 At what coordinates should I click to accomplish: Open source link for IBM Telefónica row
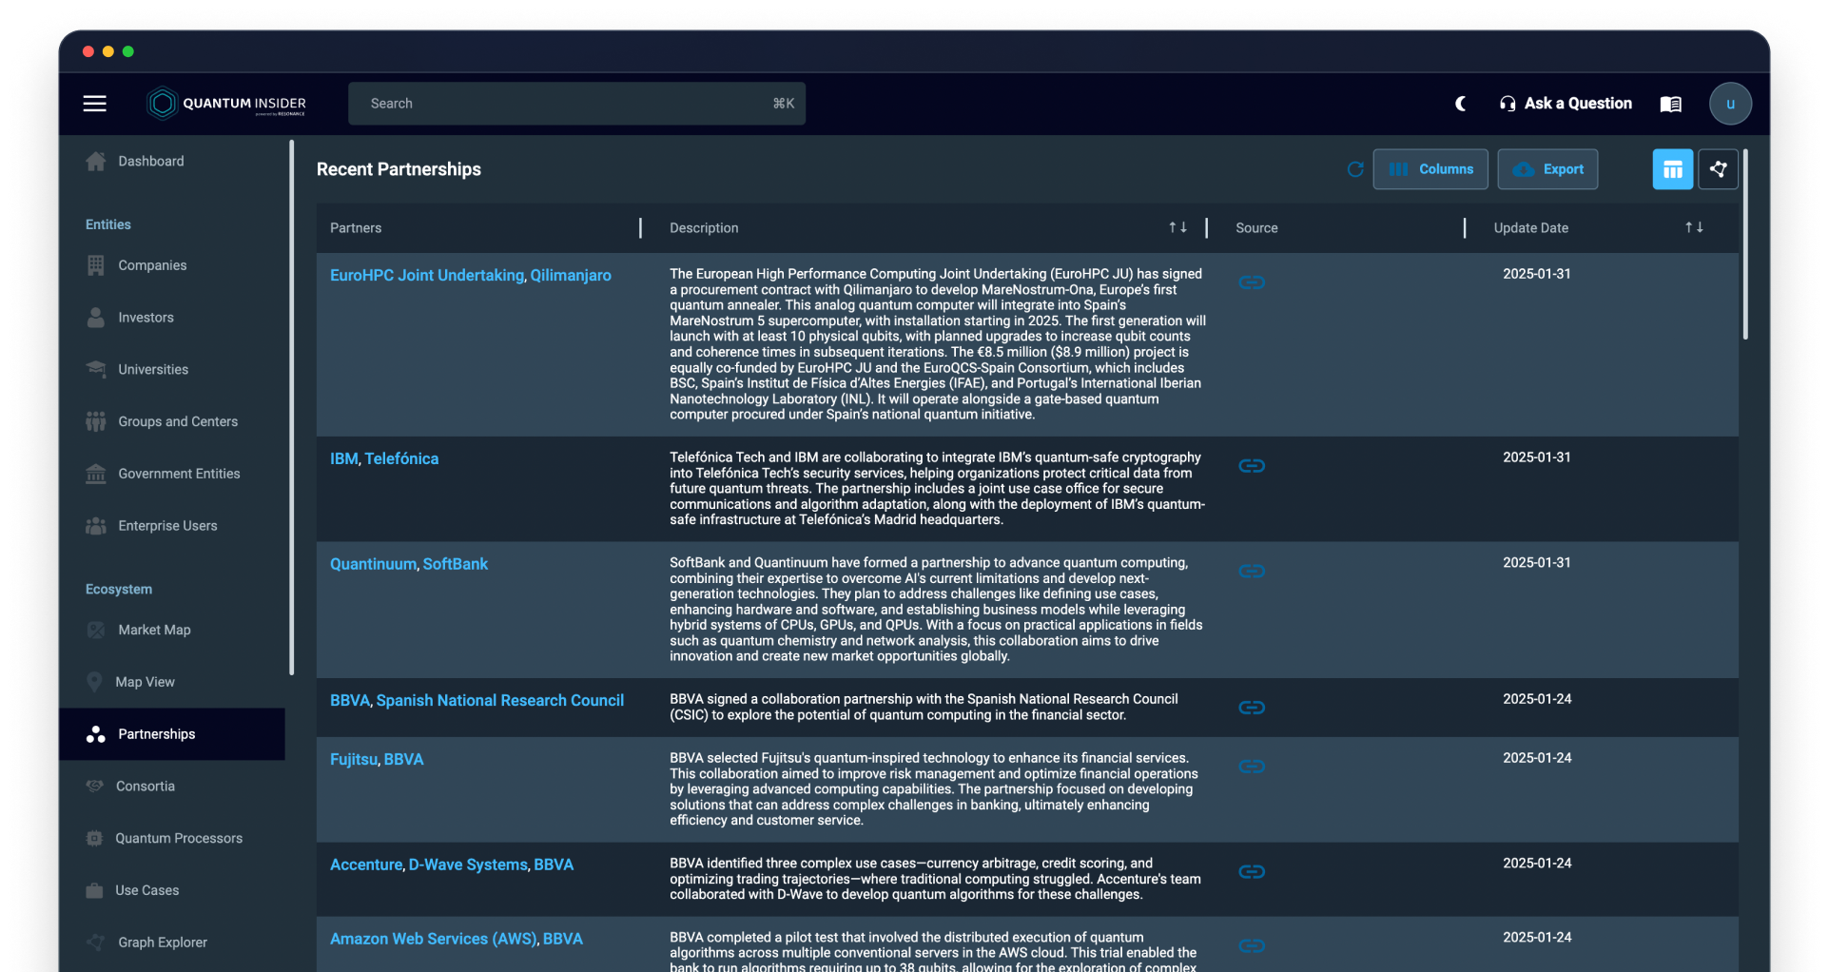(1252, 466)
